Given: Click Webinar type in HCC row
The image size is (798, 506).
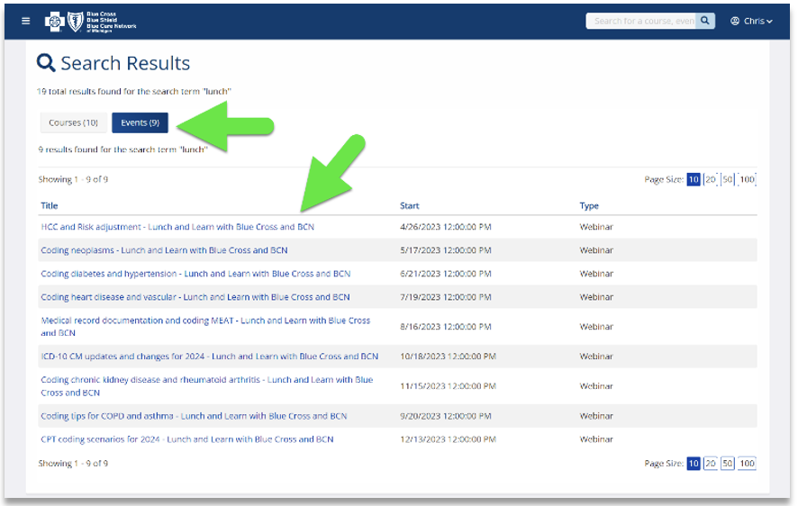Looking at the screenshot, I should [x=596, y=227].
